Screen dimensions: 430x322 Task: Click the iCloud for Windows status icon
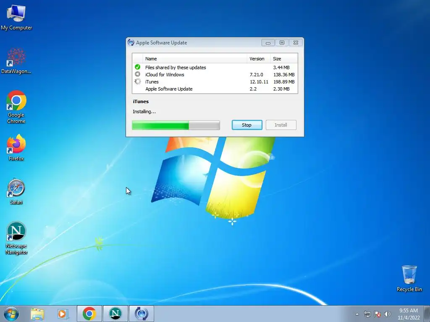point(138,74)
